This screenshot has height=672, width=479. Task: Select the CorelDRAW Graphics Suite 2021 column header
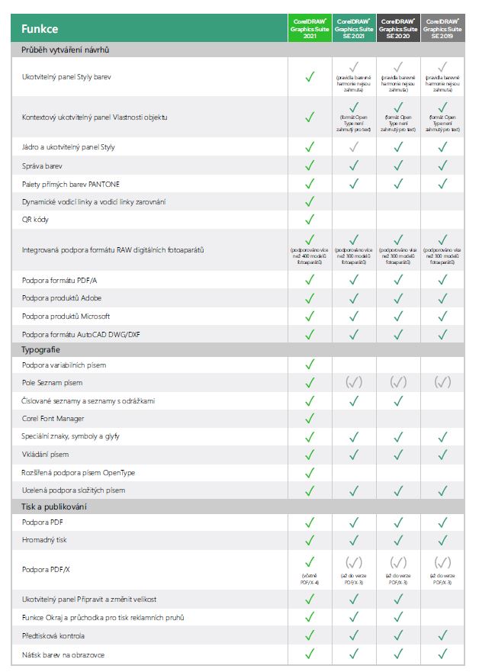point(310,28)
